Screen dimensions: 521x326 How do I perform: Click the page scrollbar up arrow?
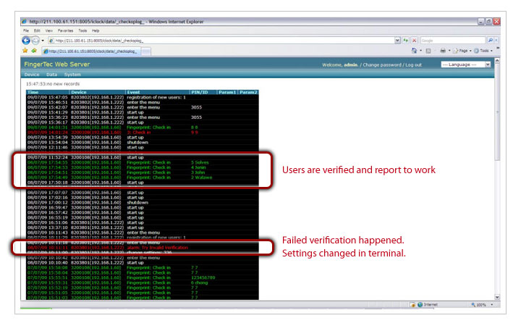[x=497, y=61]
